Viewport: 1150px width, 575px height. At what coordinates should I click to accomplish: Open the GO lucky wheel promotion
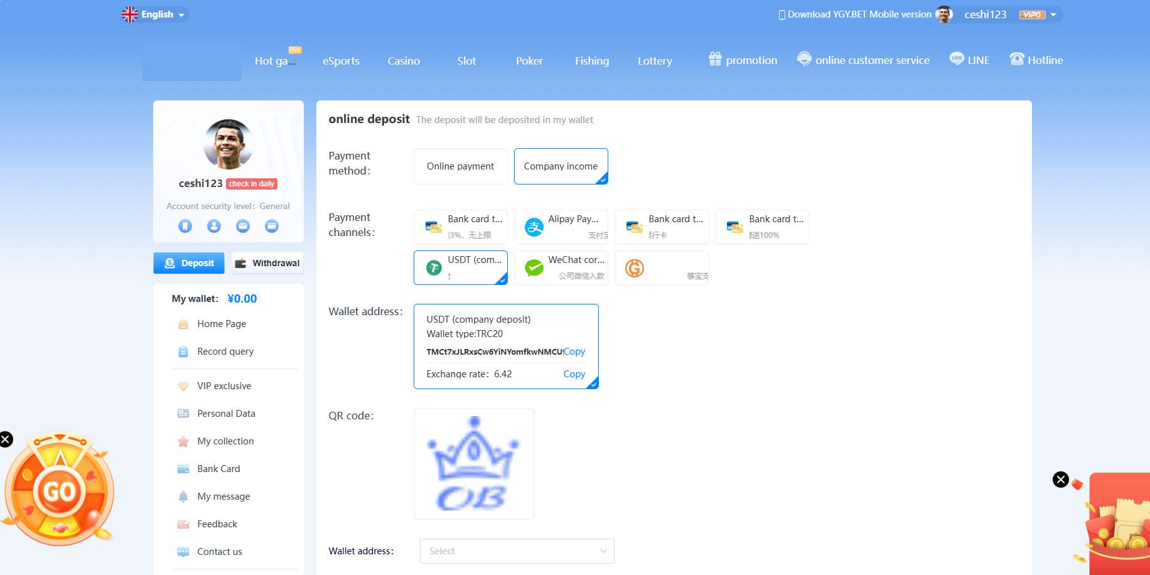pos(60,491)
